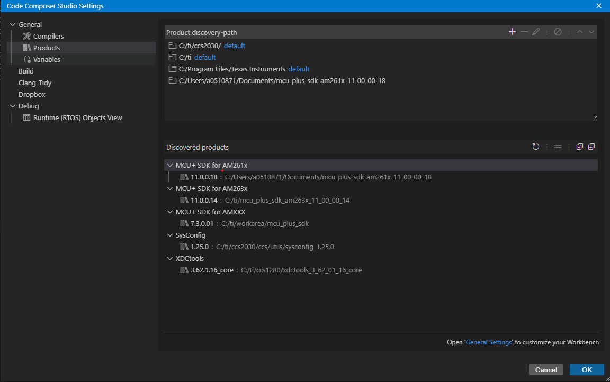Move path down with the down arrow
Viewport: 610px width, 382px height.
click(x=591, y=32)
